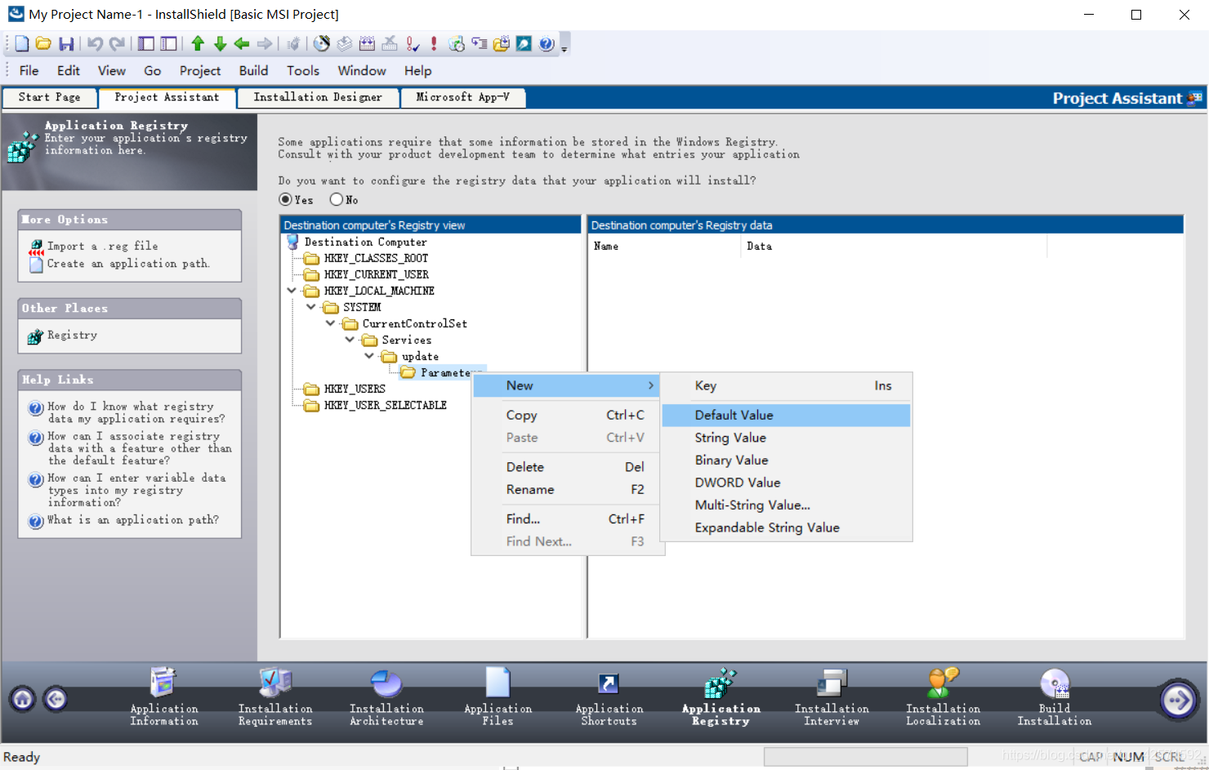Viewport: 1209px width, 770px height.
Task: Click the green back arrow icon
Action: tap(242, 43)
